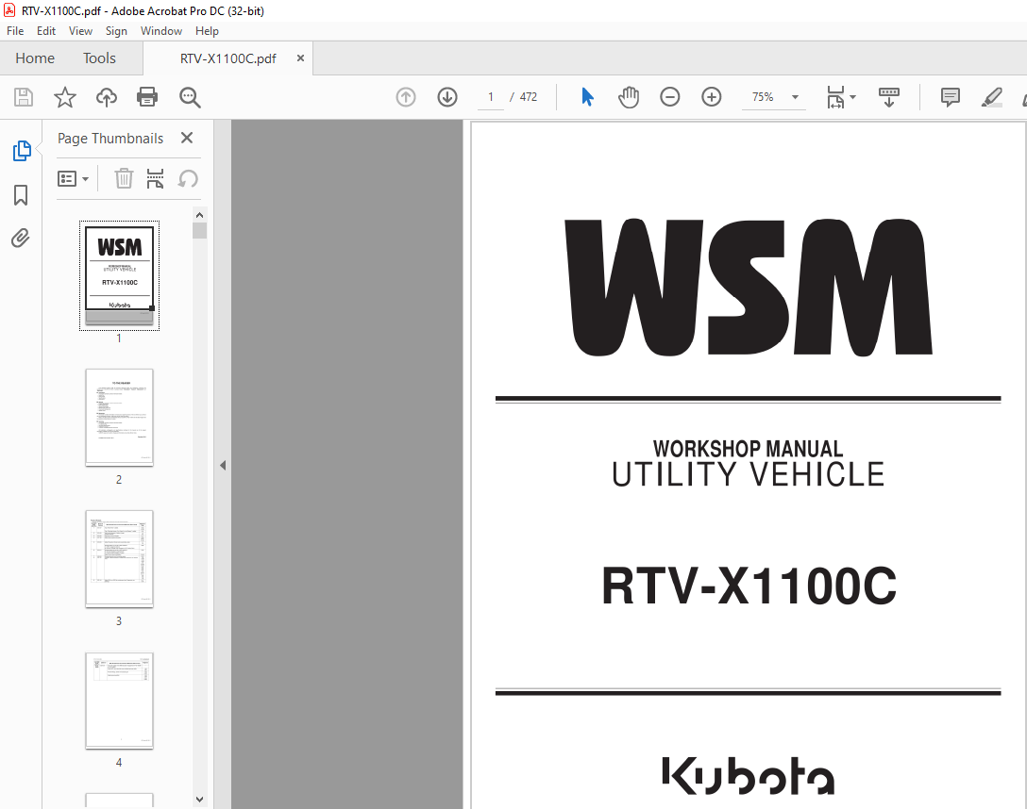Click thumbnails scrollbar up arrow
The width and height of the screenshot is (1027, 809).
click(200, 215)
